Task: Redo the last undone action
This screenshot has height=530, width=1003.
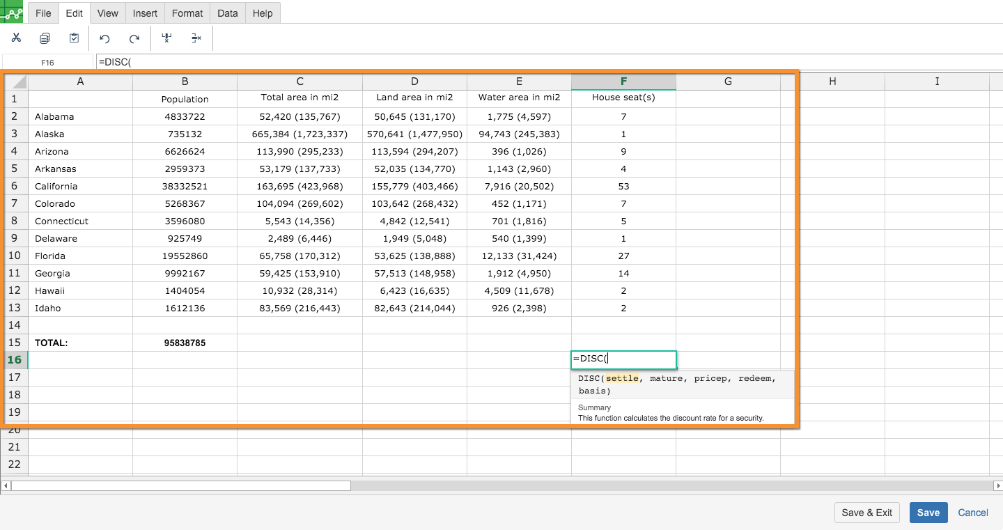Action: tap(134, 38)
